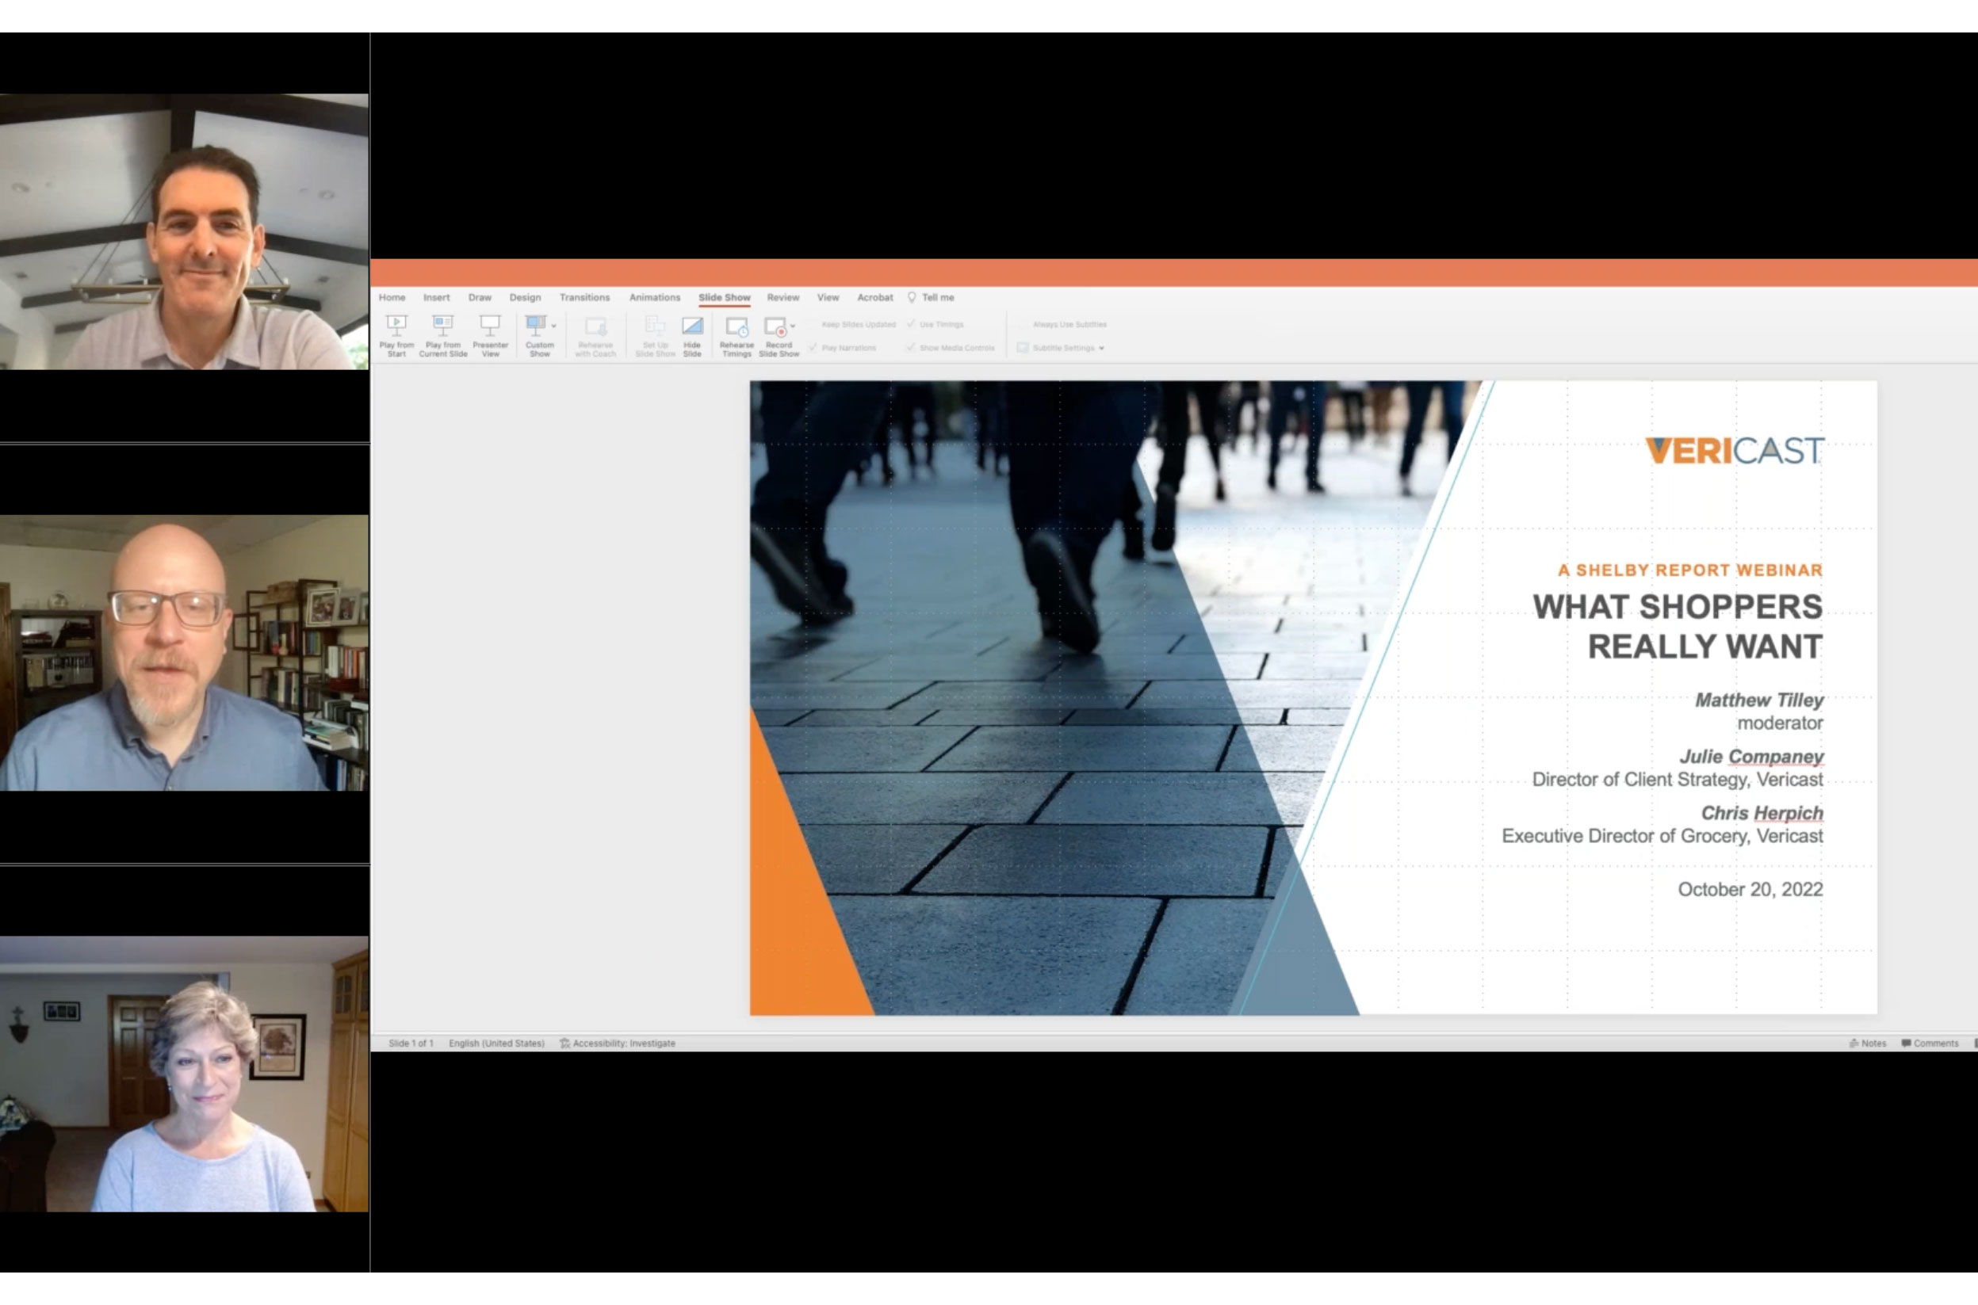
Task: Click the name 'Julie Companey'
Action: coord(1750,757)
